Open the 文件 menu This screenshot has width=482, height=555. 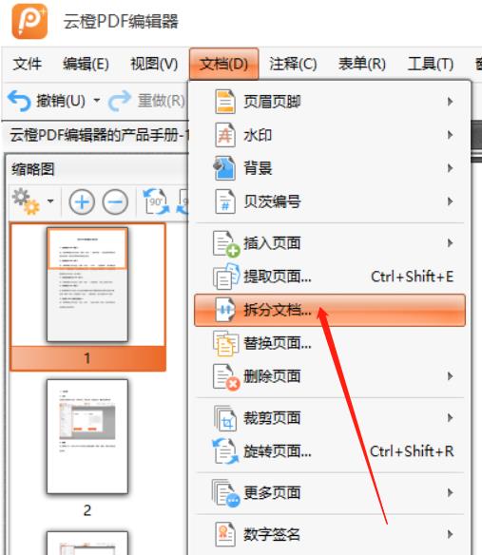tap(28, 64)
